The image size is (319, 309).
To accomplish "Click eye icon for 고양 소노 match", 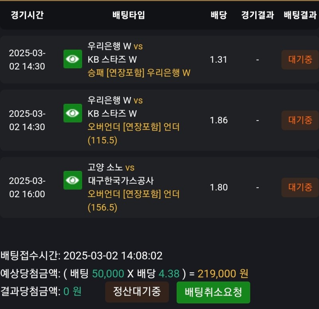I will coord(73,180).
